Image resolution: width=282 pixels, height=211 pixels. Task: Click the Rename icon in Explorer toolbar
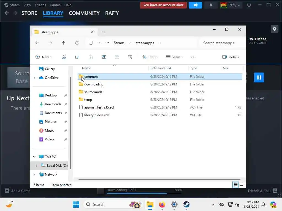click(104, 57)
